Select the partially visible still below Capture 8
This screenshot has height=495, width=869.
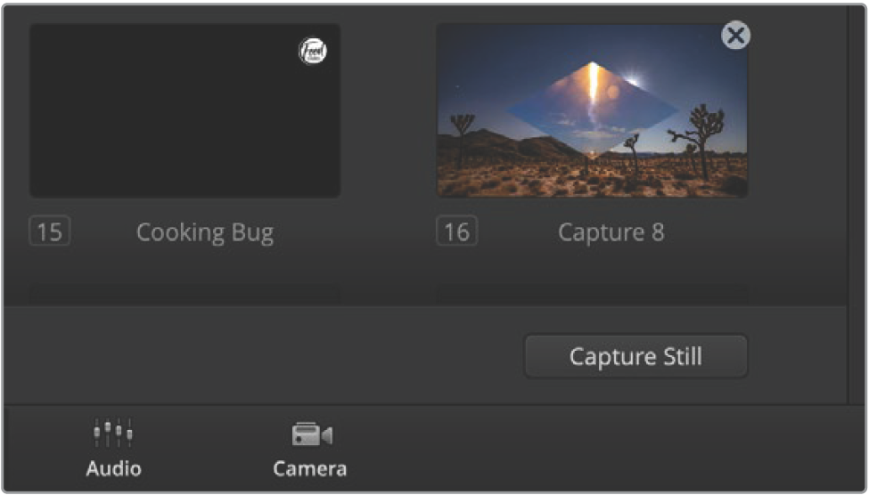(591, 295)
